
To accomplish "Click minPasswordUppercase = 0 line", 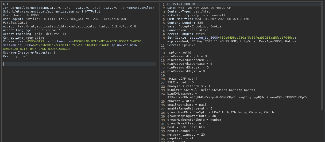I will [190, 60].
